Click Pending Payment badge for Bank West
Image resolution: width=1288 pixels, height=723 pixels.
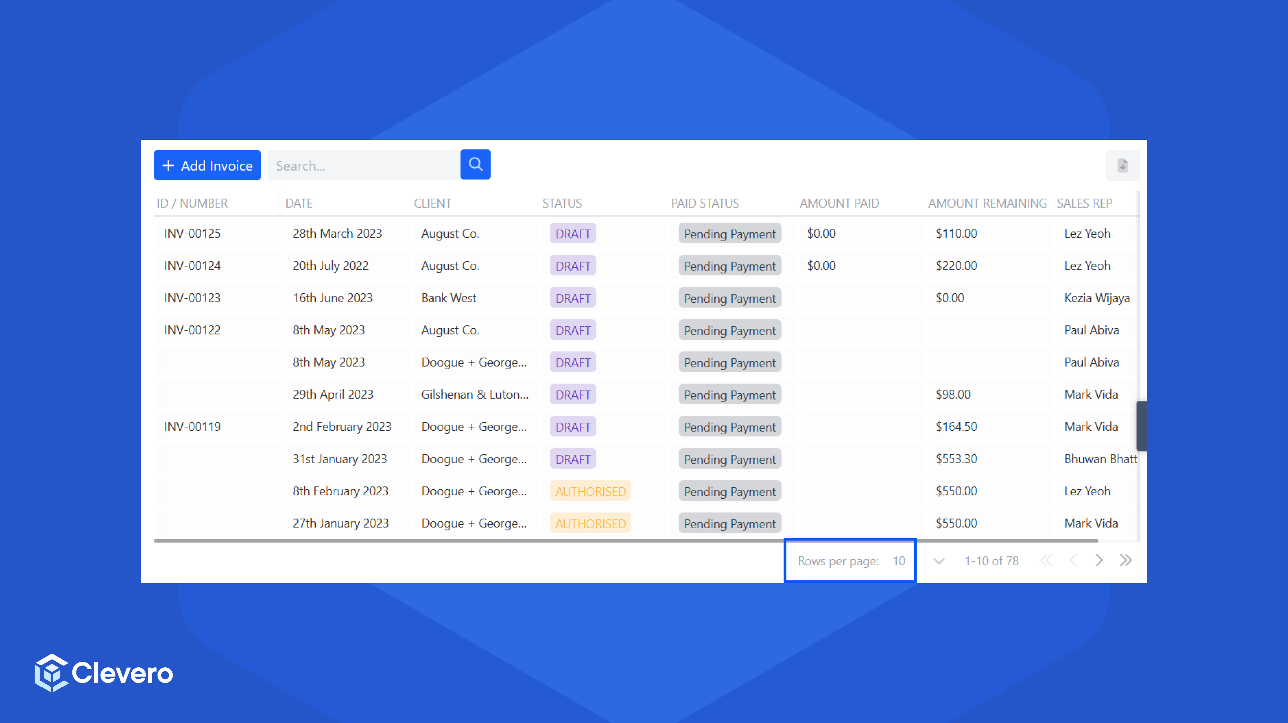coord(730,298)
